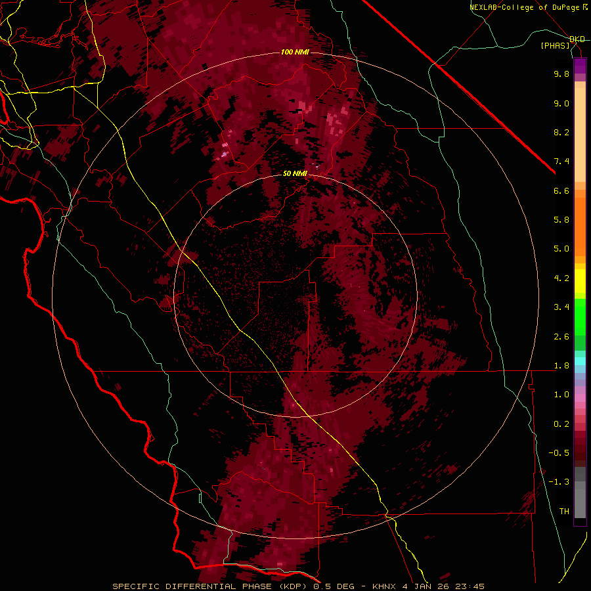
Task: Click the -1.3 value on the color scale
Action: coord(559,482)
